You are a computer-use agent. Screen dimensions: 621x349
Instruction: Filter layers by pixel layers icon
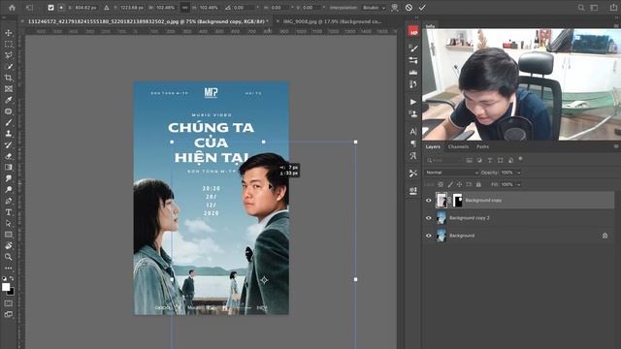click(470, 160)
